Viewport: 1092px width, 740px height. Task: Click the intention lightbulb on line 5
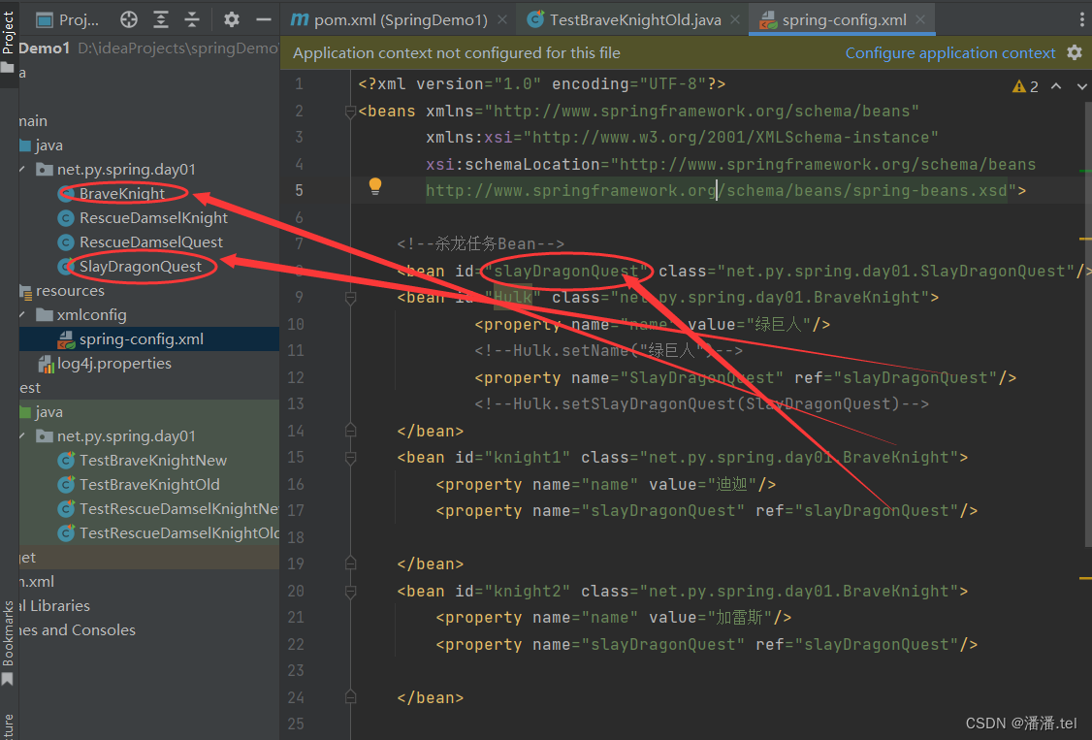pyautogui.click(x=374, y=186)
